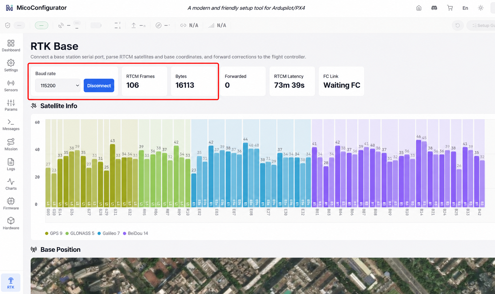
Task: Toggle the GLONASS 5 legend entry
Action: pyautogui.click(x=80, y=233)
